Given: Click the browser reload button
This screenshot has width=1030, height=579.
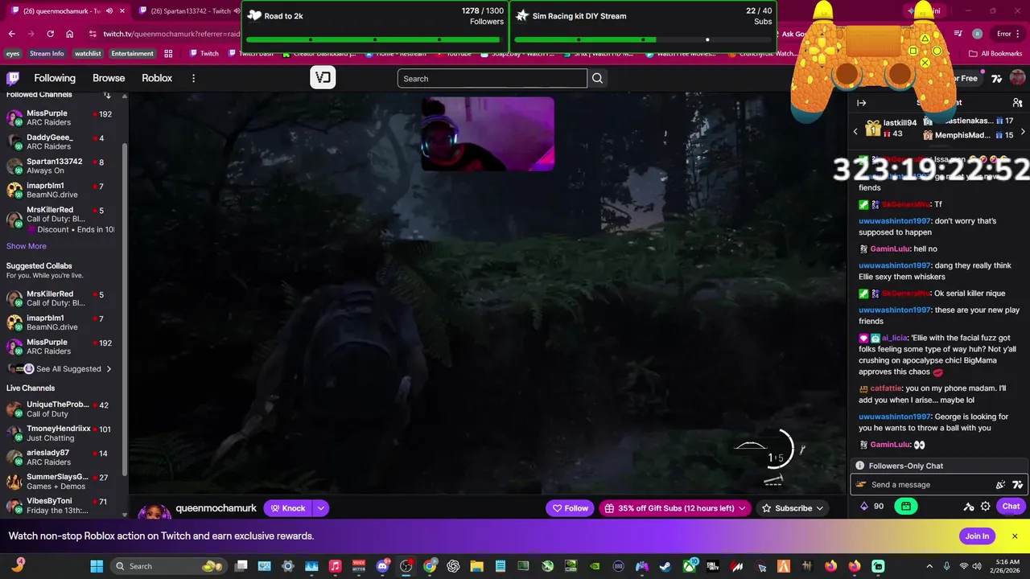Looking at the screenshot, I should tap(50, 34).
